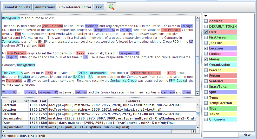Enable the Percent checkbox
Viewport: 257px width, 139px height.
coord(206,70)
